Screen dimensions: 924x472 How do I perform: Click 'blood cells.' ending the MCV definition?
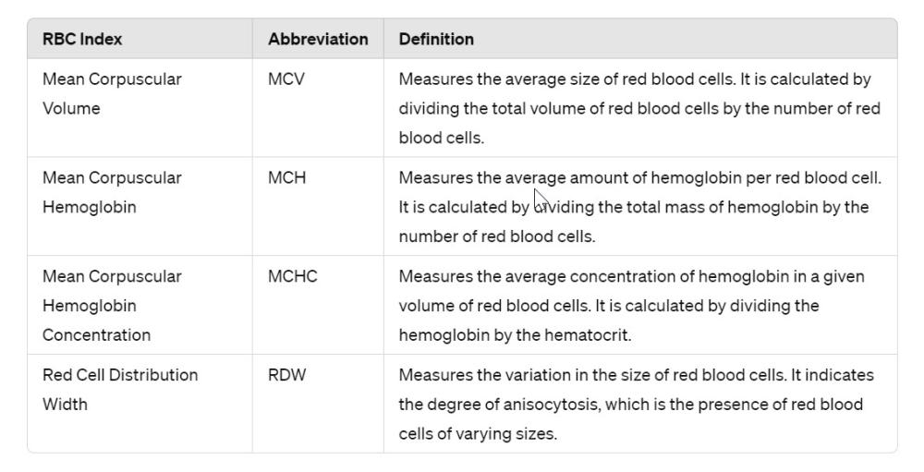[x=442, y=138]
